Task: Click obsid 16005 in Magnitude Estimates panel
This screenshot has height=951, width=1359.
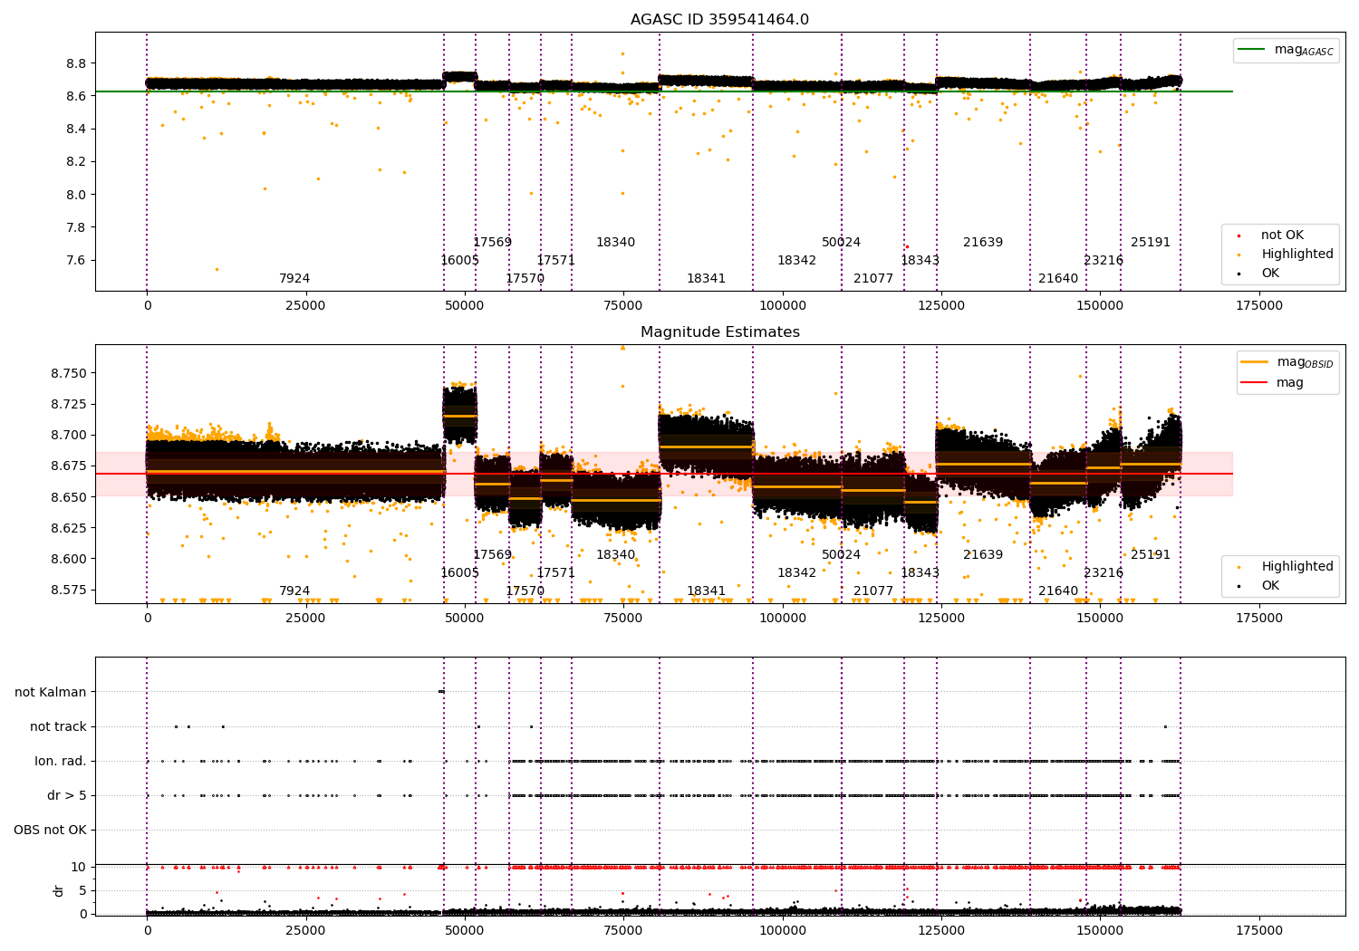Action: pos(459,573)
